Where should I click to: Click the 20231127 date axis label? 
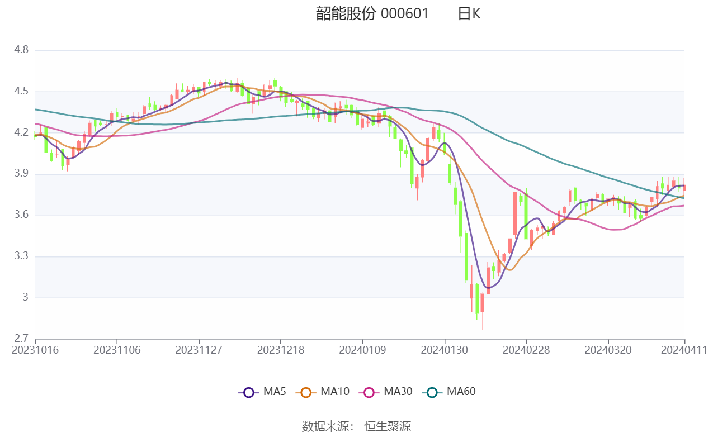click(x=199, y=350)
